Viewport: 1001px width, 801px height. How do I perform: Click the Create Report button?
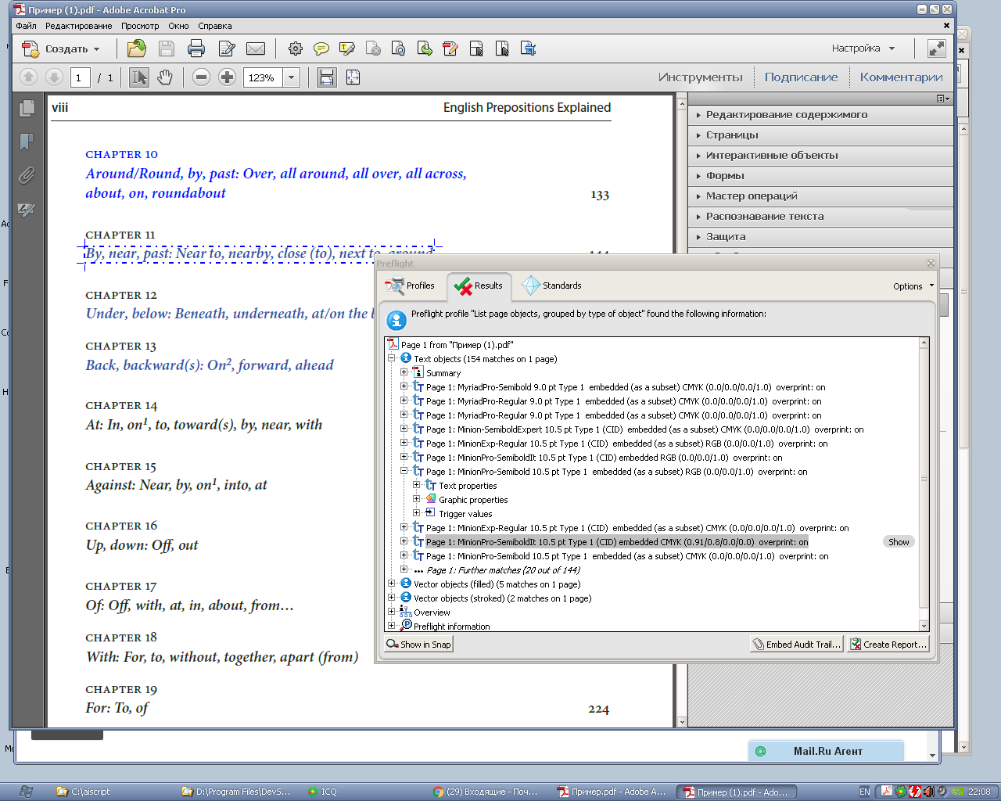889,645
